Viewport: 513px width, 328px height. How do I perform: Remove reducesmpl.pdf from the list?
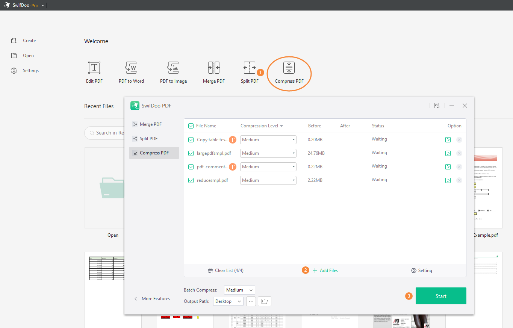[x=459, y=180]
